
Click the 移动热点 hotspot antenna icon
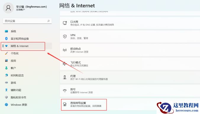tap(65, 50)
